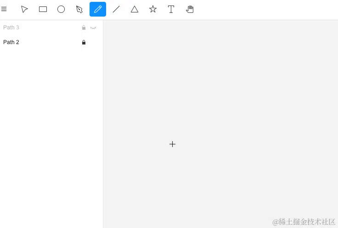The height and width of the screenshot is (228, 338).
Task: Select the Pen tool
Action: click(79, 9)
